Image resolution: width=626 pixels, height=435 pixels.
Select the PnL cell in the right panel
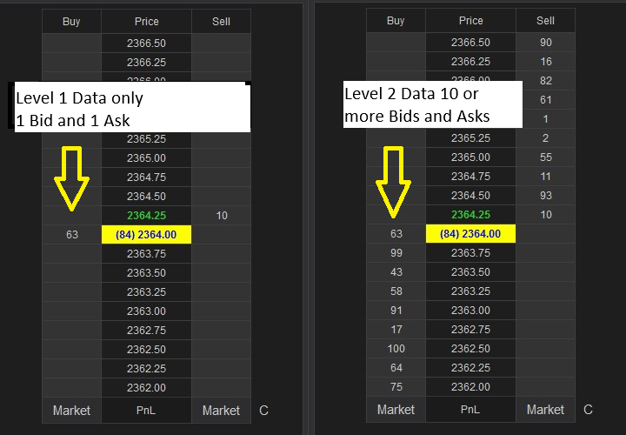pos(470,409)
